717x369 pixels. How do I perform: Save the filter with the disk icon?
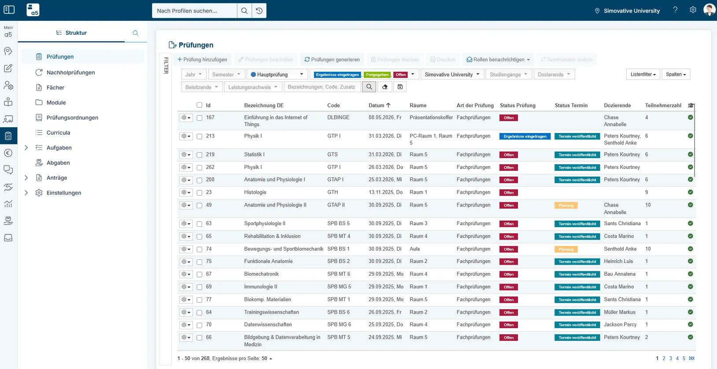[x=400, y=87]
